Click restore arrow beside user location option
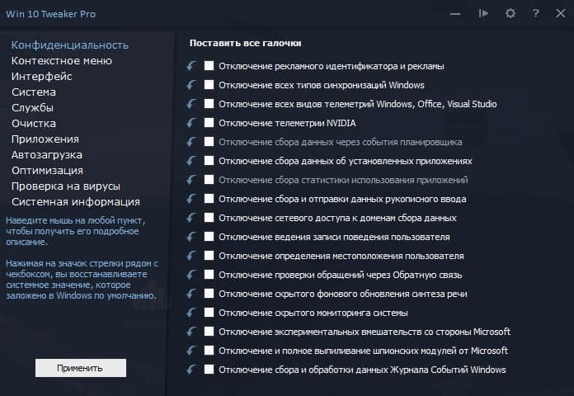The height and width of the screenshot is (396, 574). [191, 256]
